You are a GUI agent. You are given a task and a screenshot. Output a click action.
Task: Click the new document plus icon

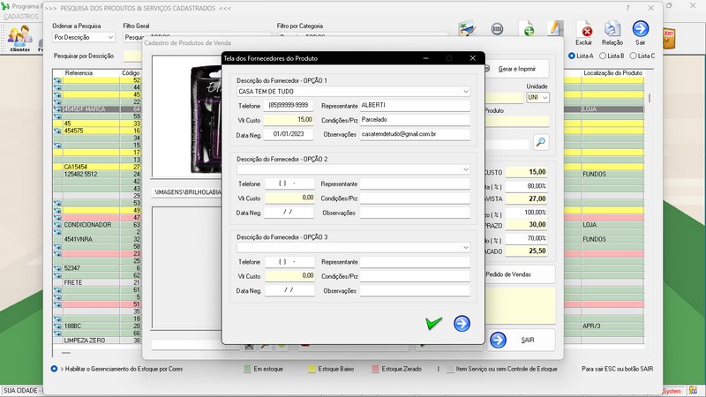click(526, 29)
